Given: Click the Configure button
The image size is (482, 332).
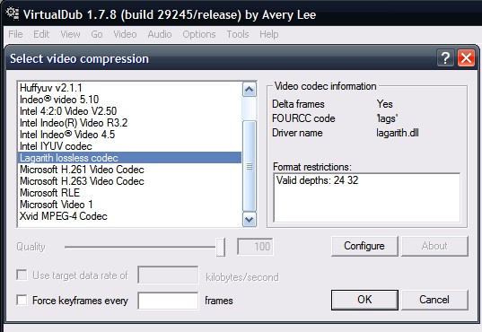Looking at the screenshot, I should point(364,246).
